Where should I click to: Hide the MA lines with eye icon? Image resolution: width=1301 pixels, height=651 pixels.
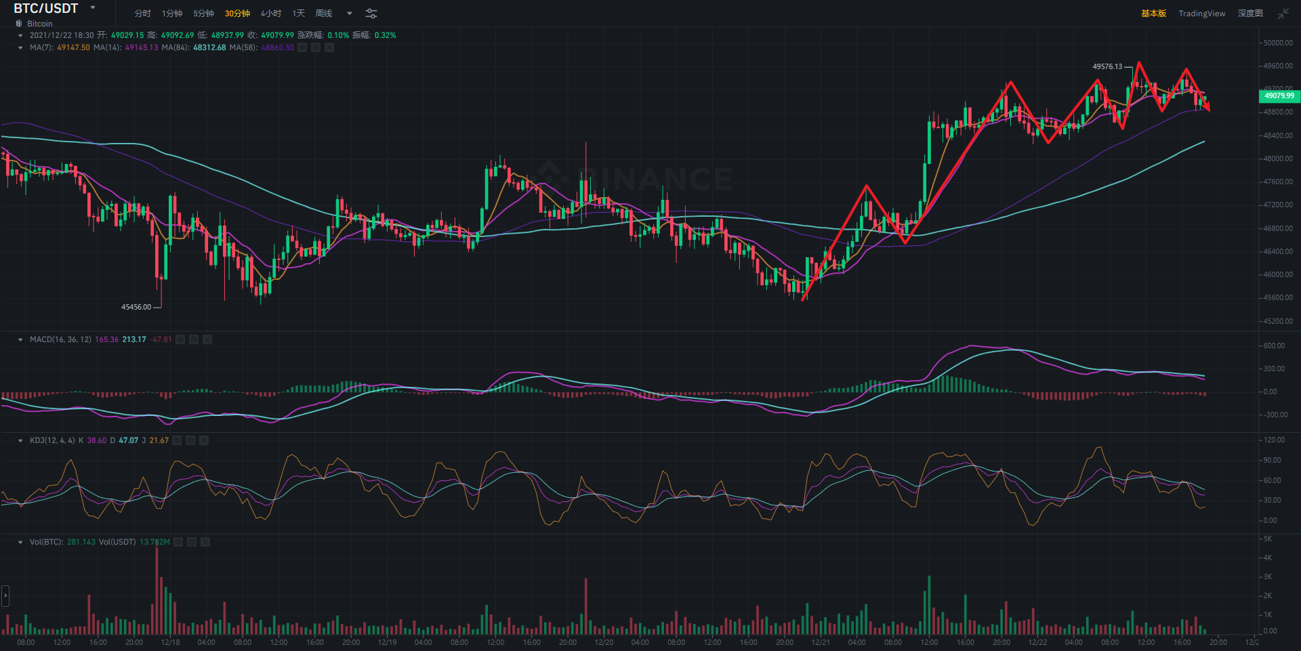pyautogui.click(x=302, y=47)
